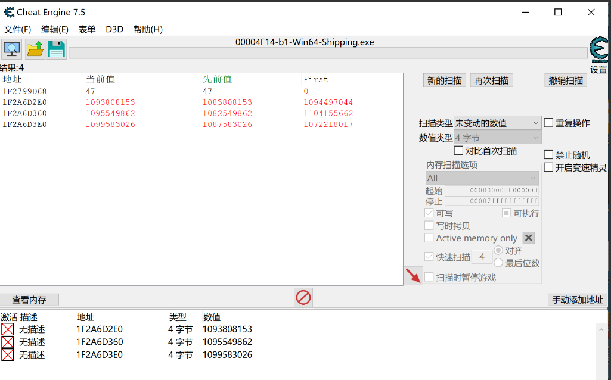This screenshot has width=611, height=380.
Task: Select the 最后位数 radio button
Action: [x=498, y=263]
